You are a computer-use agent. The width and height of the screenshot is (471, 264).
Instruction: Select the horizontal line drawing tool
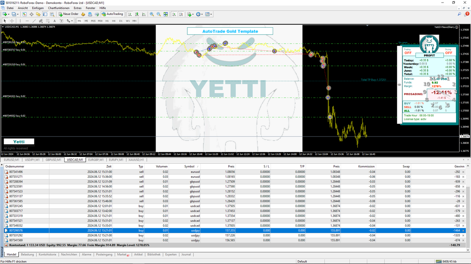27,21
